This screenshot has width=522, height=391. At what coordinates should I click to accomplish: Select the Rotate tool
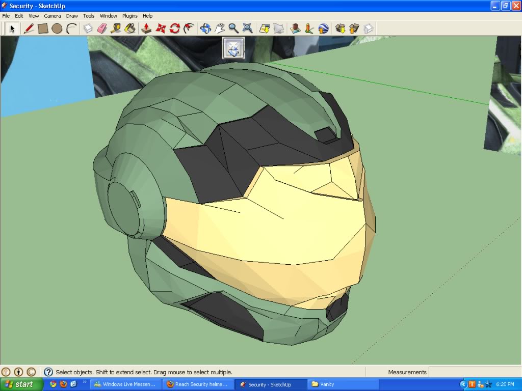point(174,29)
